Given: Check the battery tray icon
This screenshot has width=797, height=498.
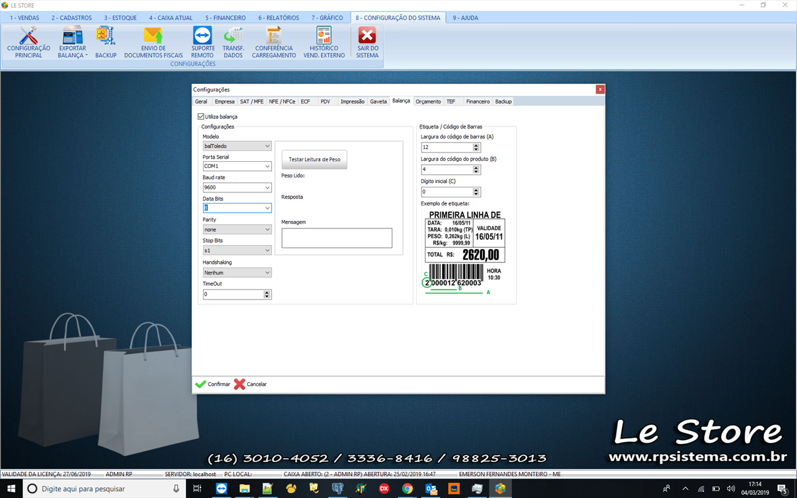Looking at the screenshot, I should pyautogui.click(x=716, y=489).
